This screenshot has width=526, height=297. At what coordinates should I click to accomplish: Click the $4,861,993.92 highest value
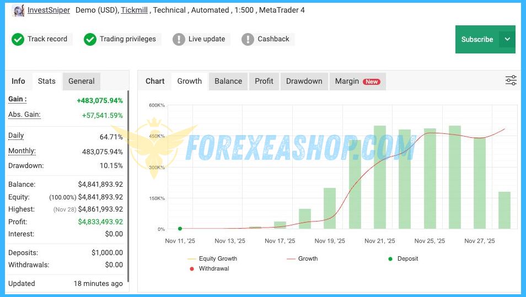click(x=100, y=209)
